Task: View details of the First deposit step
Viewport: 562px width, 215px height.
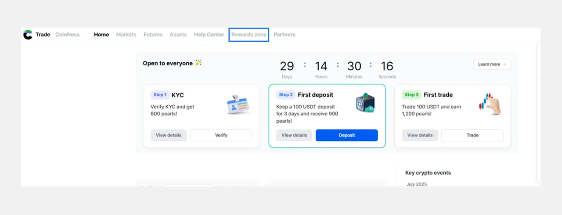Action: click(x=294, y=135)
